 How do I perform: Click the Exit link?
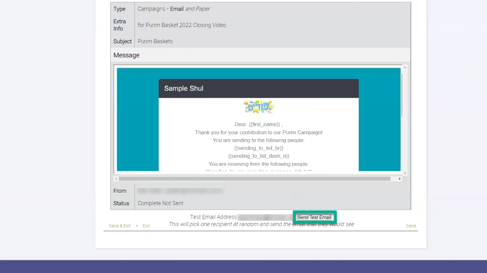(146, 226)
